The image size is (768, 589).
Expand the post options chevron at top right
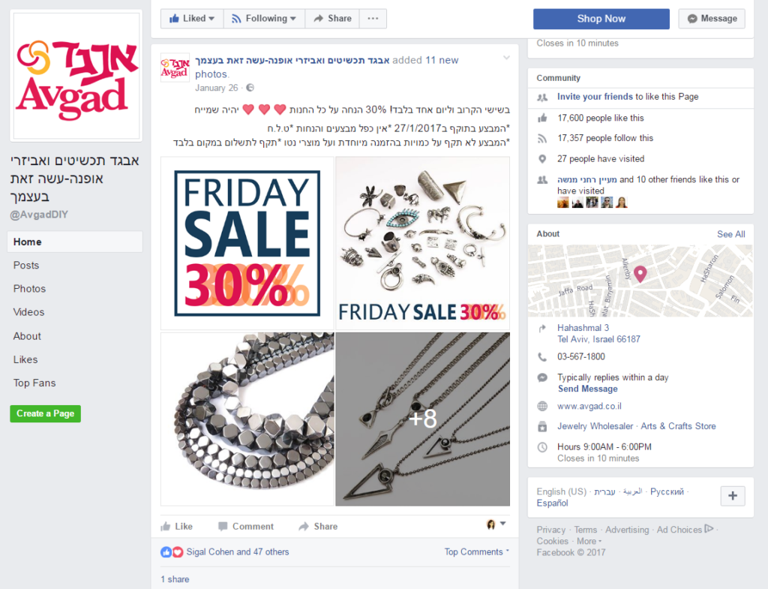click(x=506, y=58)
